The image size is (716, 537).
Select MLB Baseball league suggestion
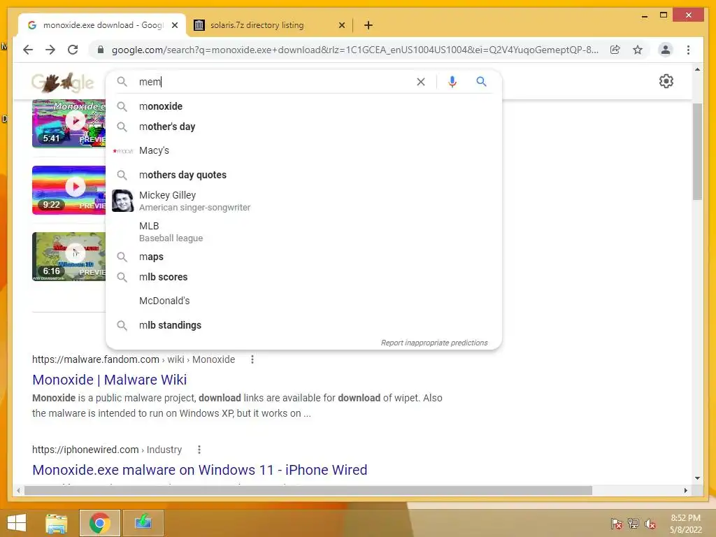tap(303, 231)
